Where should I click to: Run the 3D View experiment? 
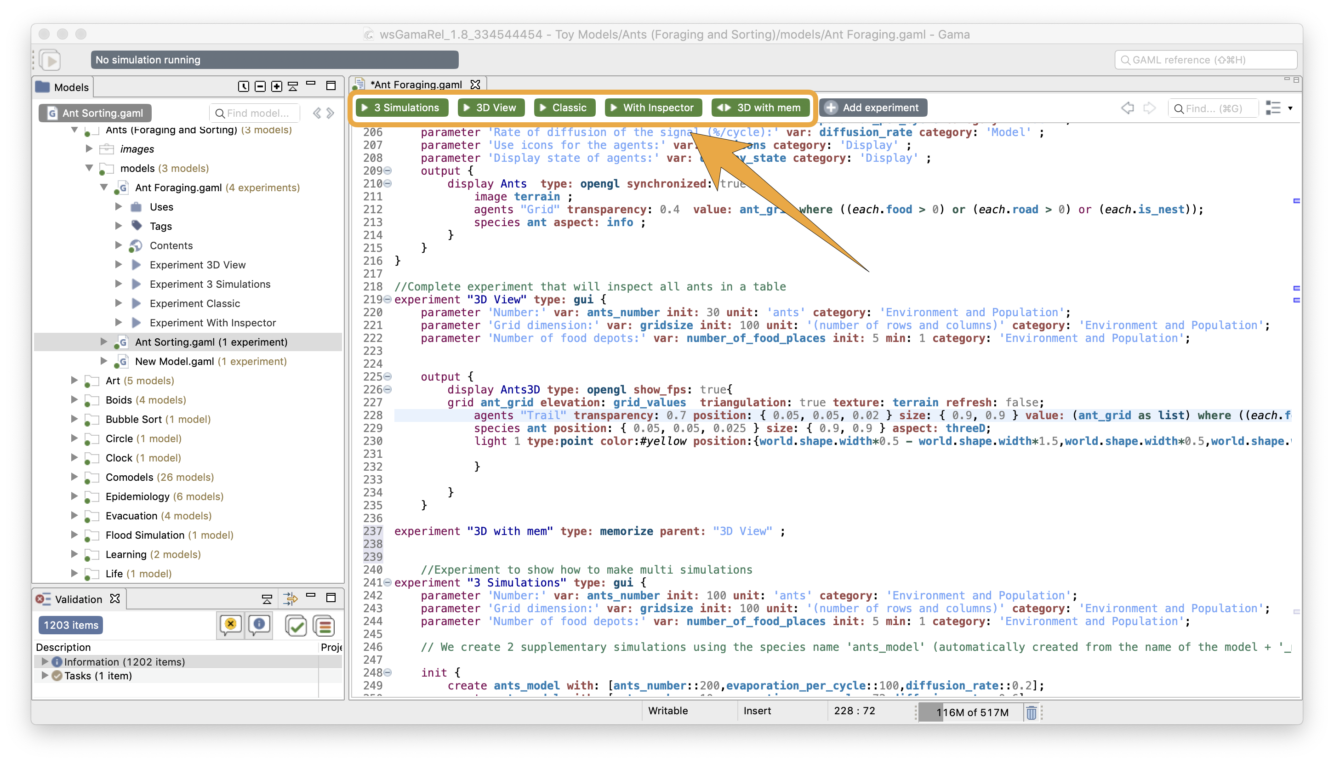[490, 108]
